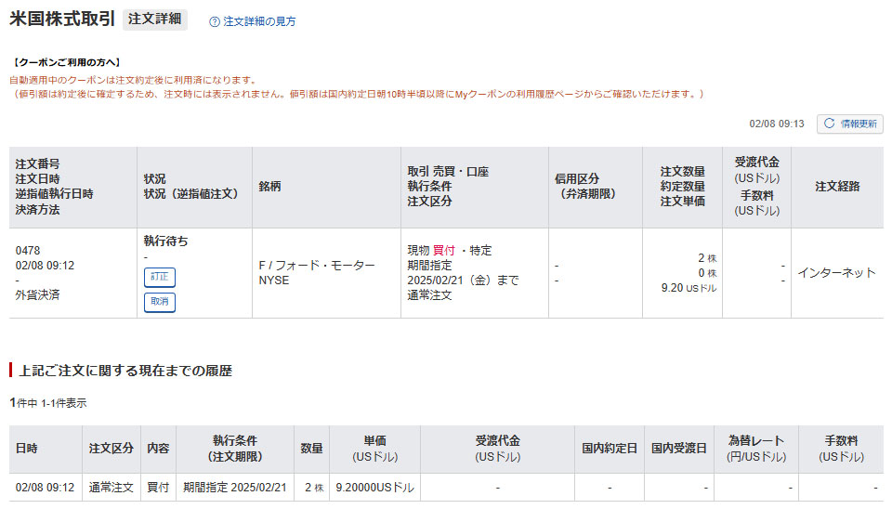This screenshot has width=892, height=509.
Task: Open the 注文詳細の見方 help link
Action: 259,21
